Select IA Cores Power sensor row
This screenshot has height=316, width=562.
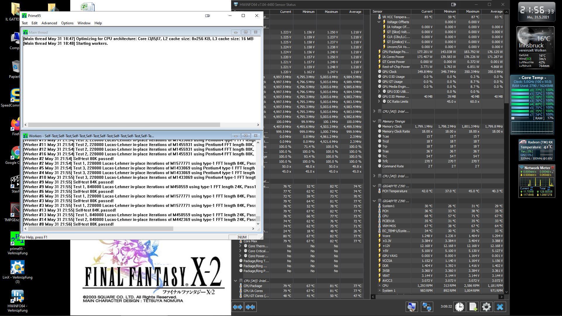click(438, 57)
